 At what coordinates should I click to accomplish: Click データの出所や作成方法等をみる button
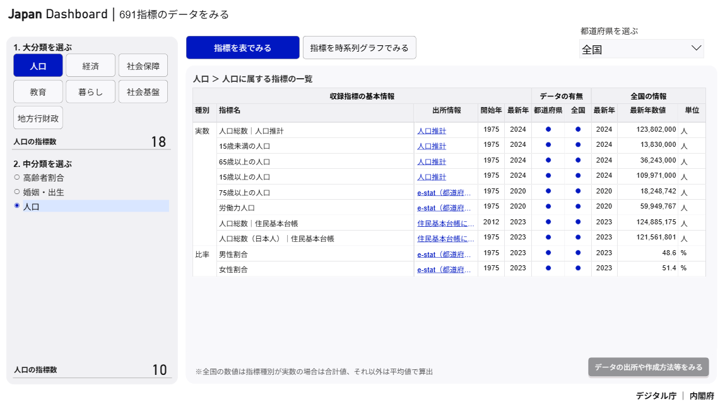pos(647,365)
